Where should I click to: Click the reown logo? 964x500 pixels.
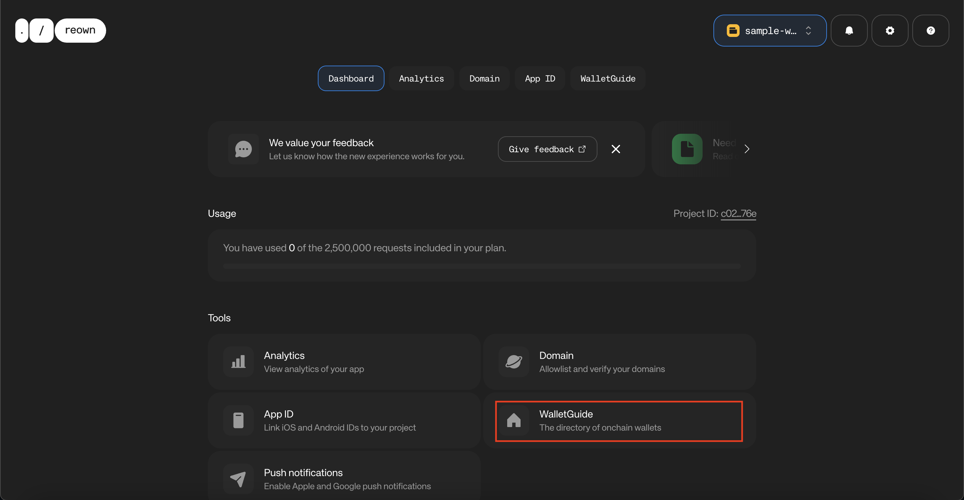[x=61, y=31]
